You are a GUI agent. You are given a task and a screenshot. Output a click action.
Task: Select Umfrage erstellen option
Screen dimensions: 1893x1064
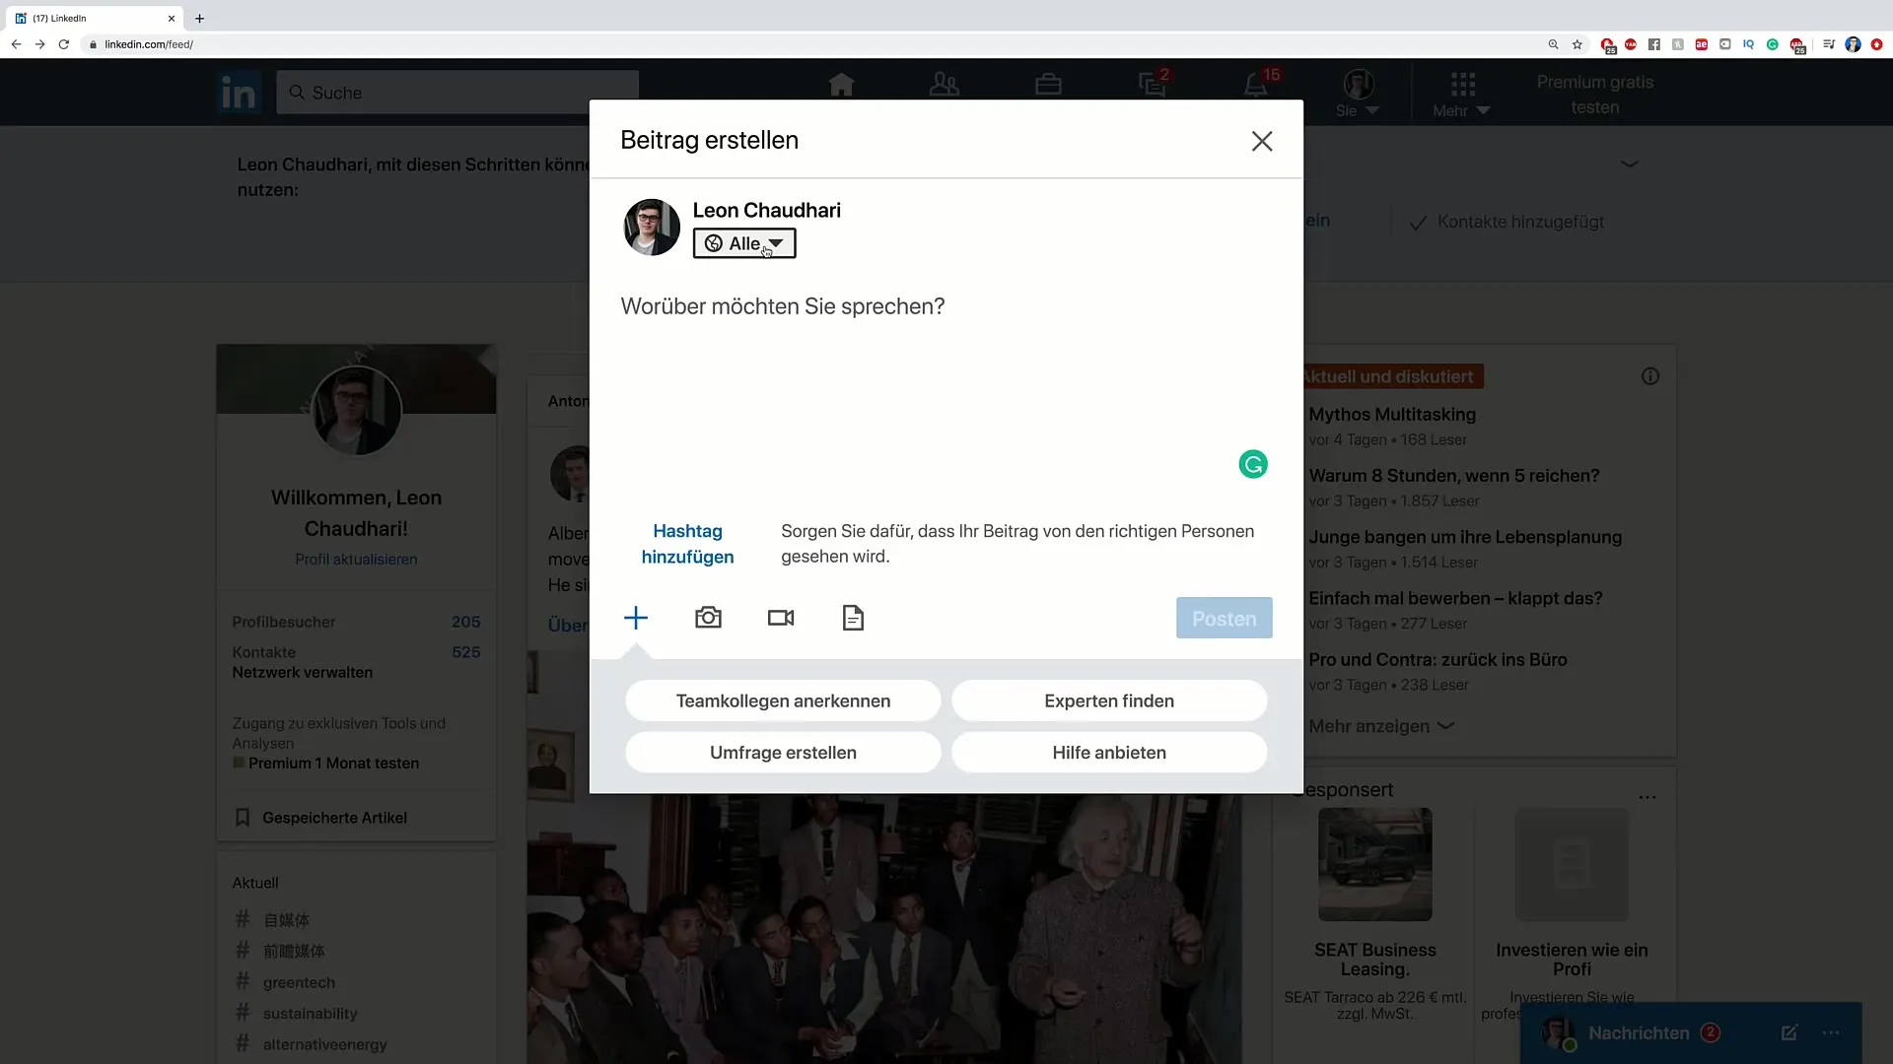[x=783, y=753]
